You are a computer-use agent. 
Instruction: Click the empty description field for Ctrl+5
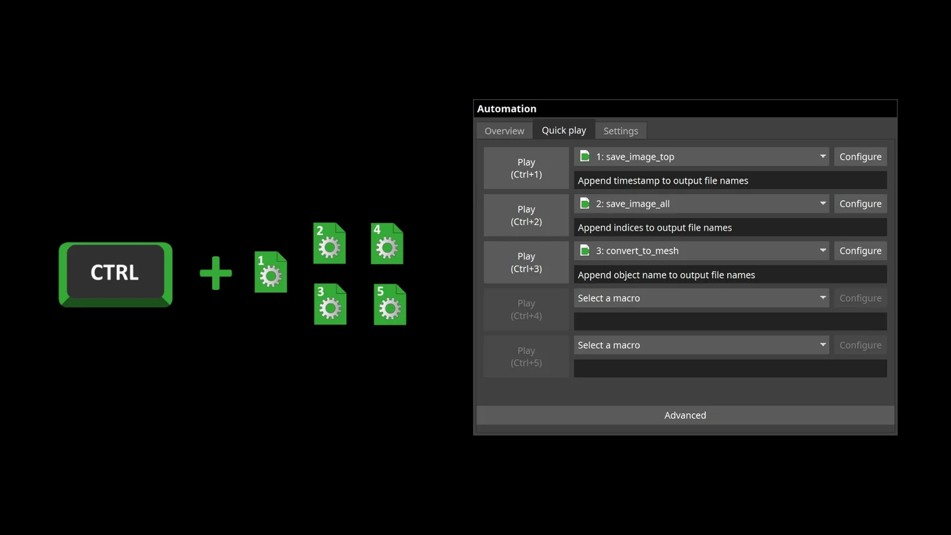(730, 369)
